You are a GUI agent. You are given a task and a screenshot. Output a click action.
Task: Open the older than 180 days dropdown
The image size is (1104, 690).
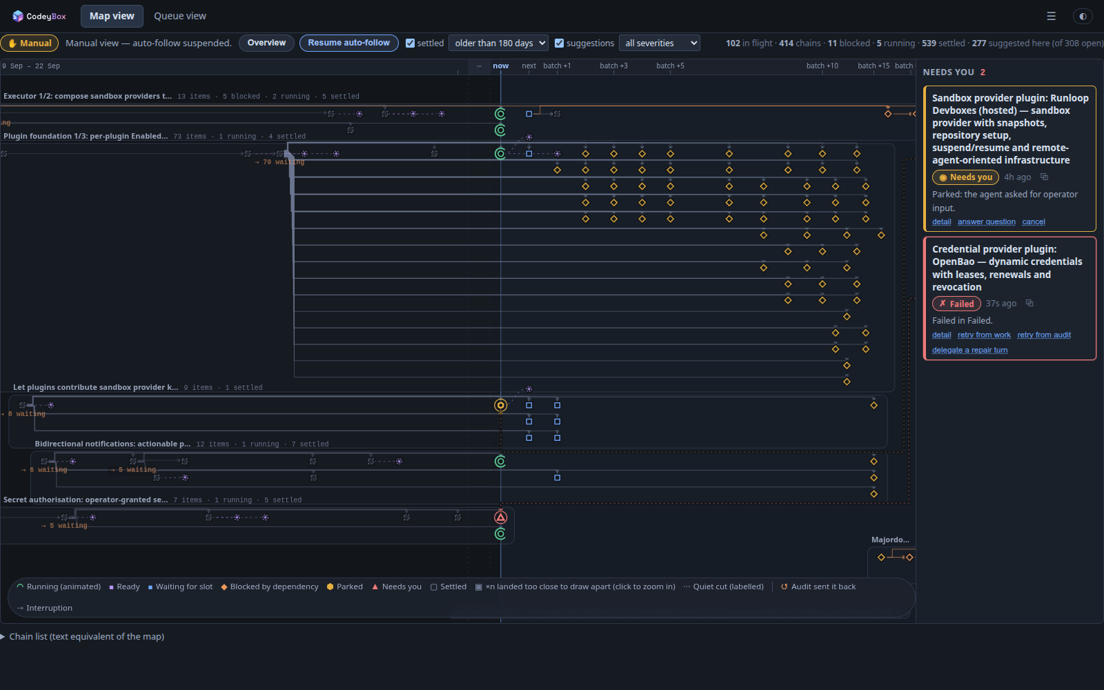[498, 43]
